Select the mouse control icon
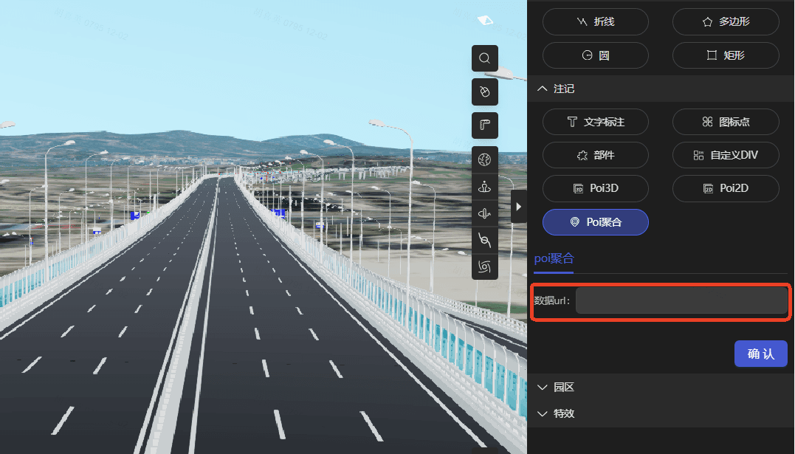The image size is (795, 454). point(485,92)
